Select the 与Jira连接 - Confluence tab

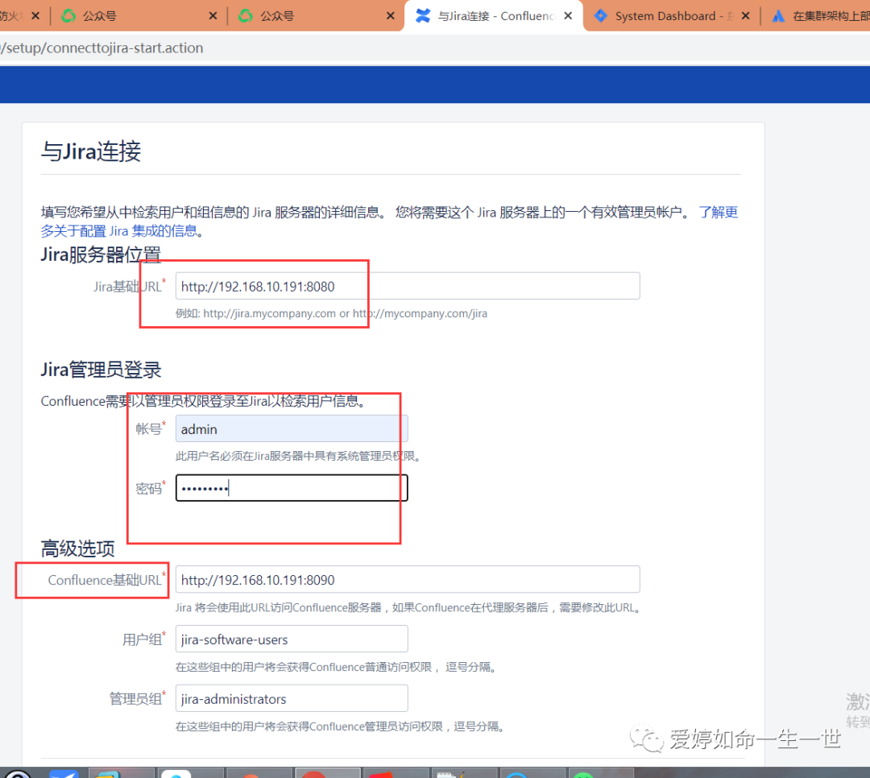click(494, 16)
